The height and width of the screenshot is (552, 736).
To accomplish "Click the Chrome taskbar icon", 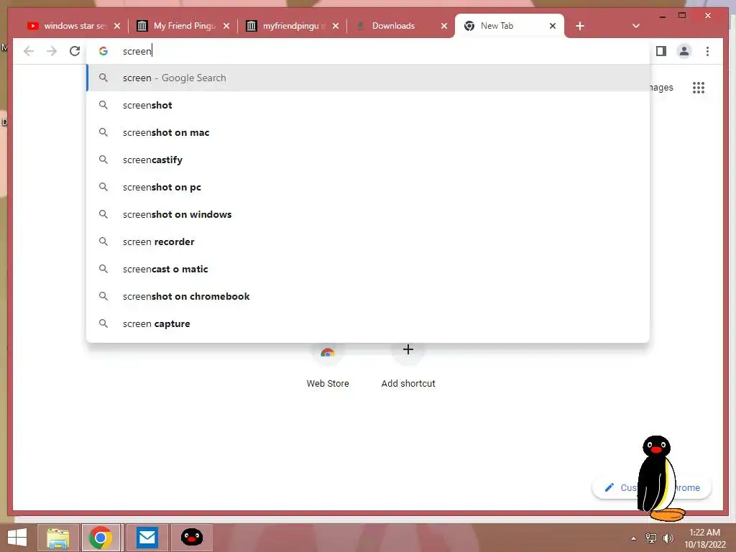I will tap(101, 538).
